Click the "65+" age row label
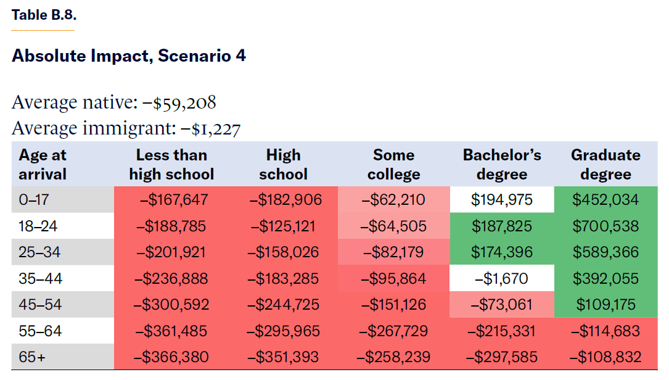Image resolution: width=669 pixels, height=380 pixels. tap(32, 357)
